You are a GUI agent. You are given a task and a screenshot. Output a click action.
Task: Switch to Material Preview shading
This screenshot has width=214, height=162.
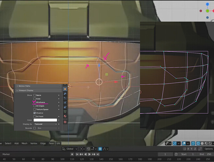[206, 143]
